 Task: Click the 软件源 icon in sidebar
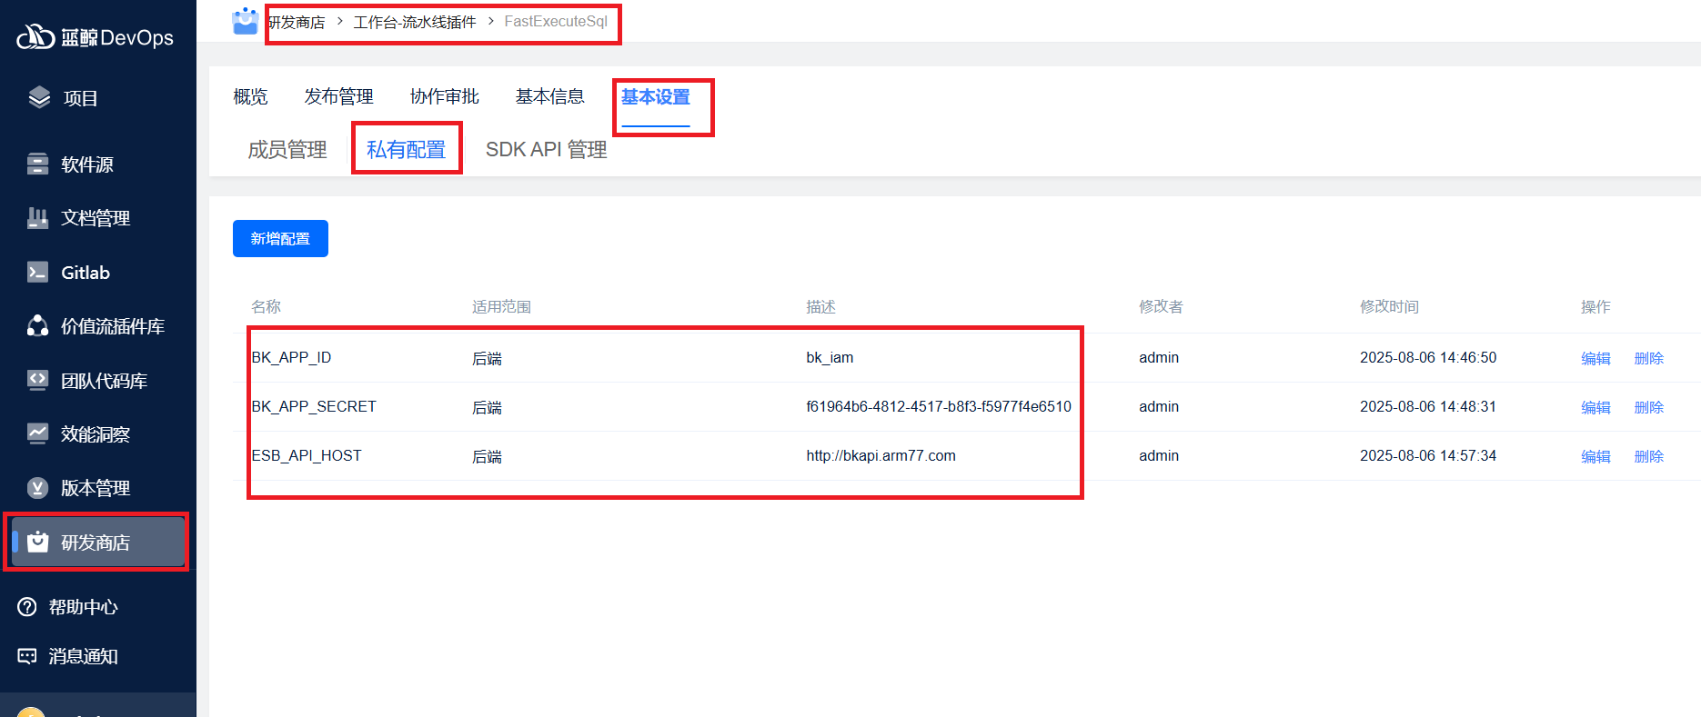pos(37,164)
